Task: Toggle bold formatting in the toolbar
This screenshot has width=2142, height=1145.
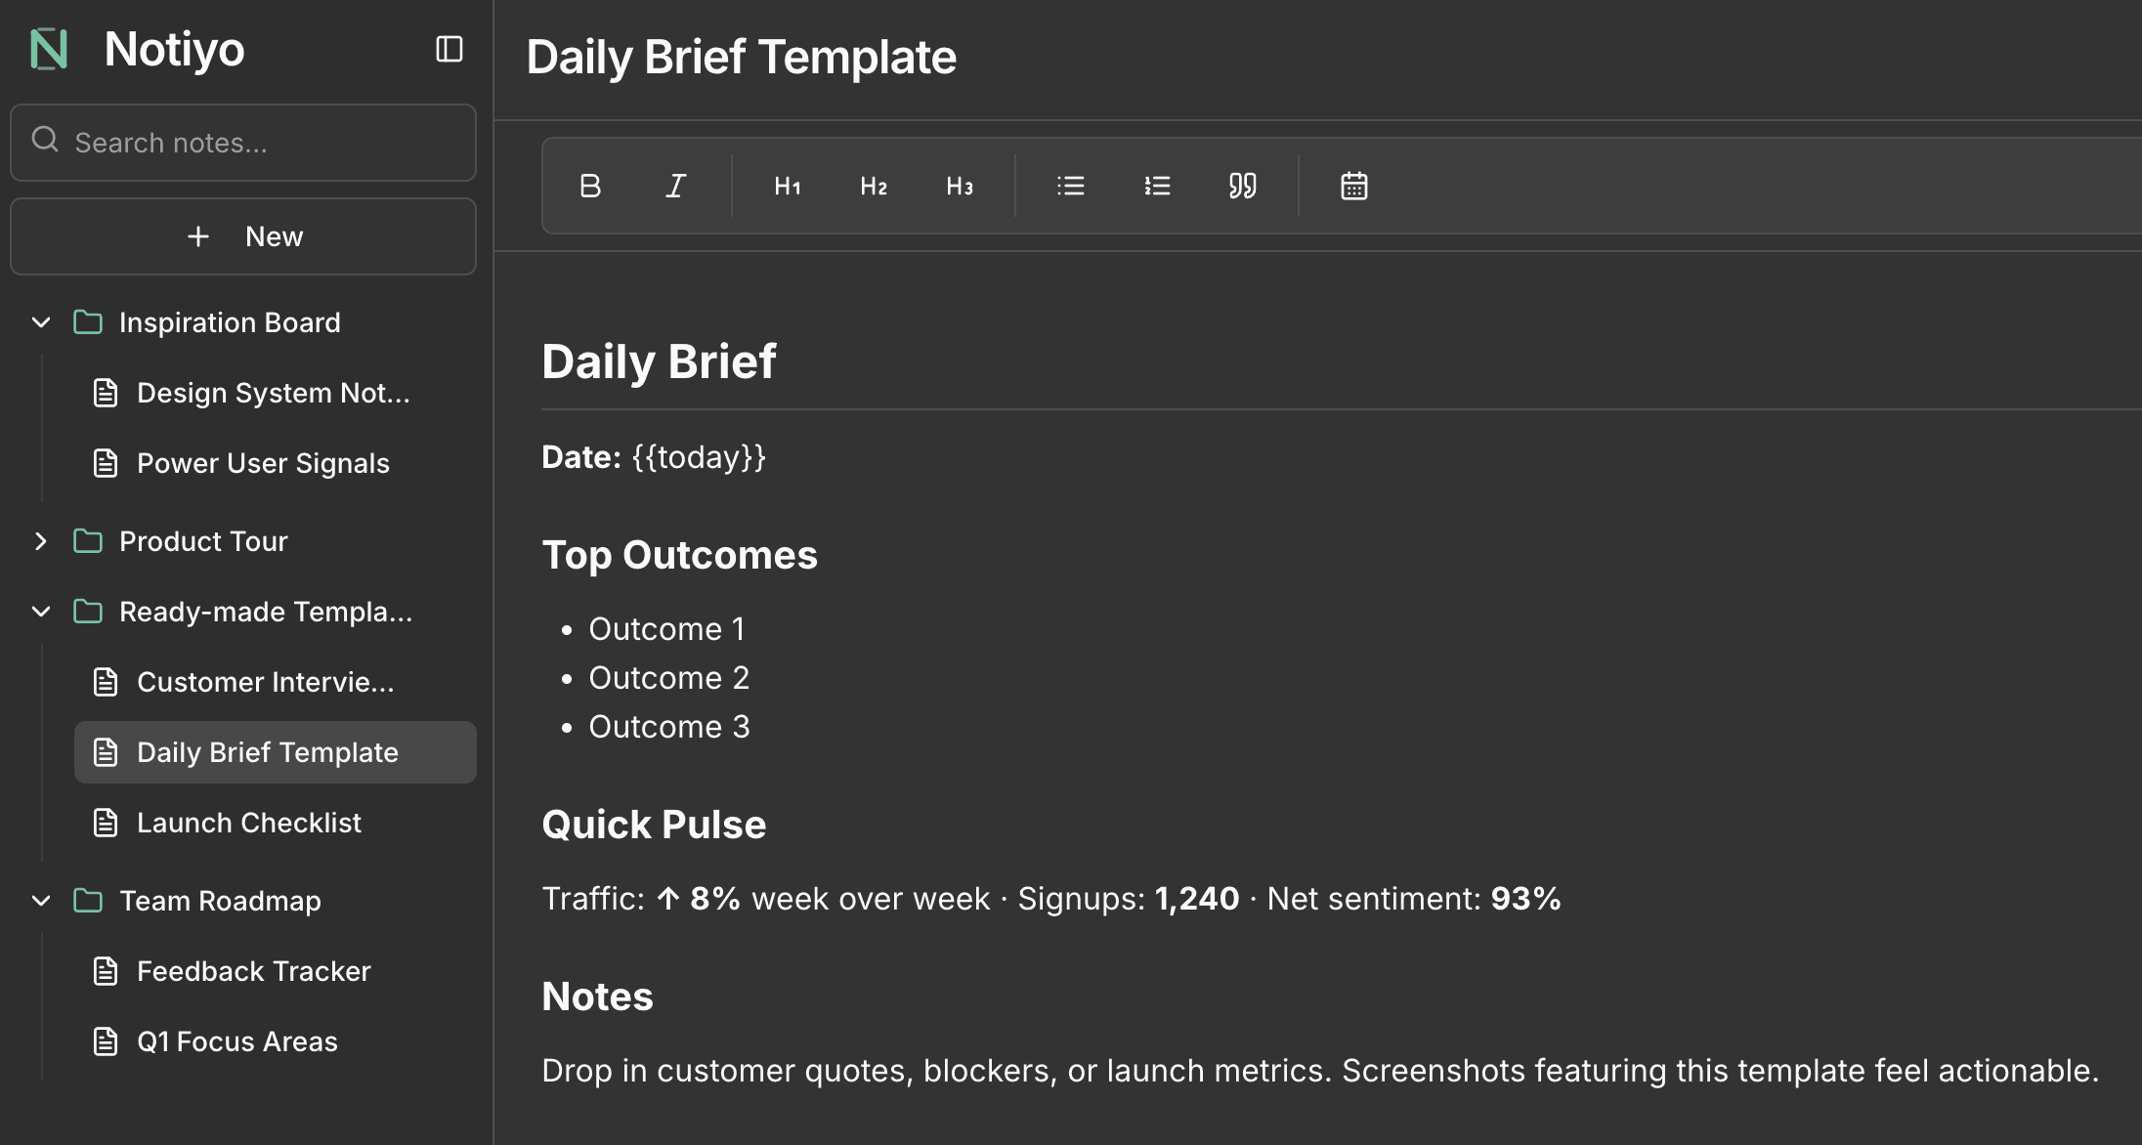Action: (x=590, y=186)
